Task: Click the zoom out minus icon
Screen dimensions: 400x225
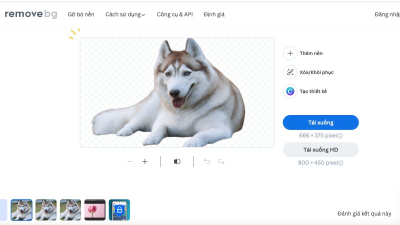Action: pyautogui.click(x=130, y=161)
